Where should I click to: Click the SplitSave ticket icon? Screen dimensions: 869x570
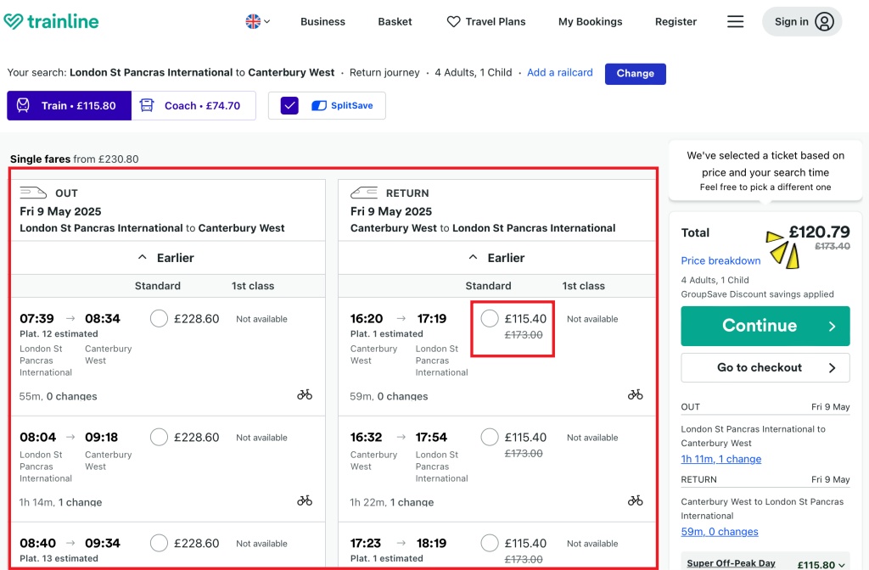319,105
